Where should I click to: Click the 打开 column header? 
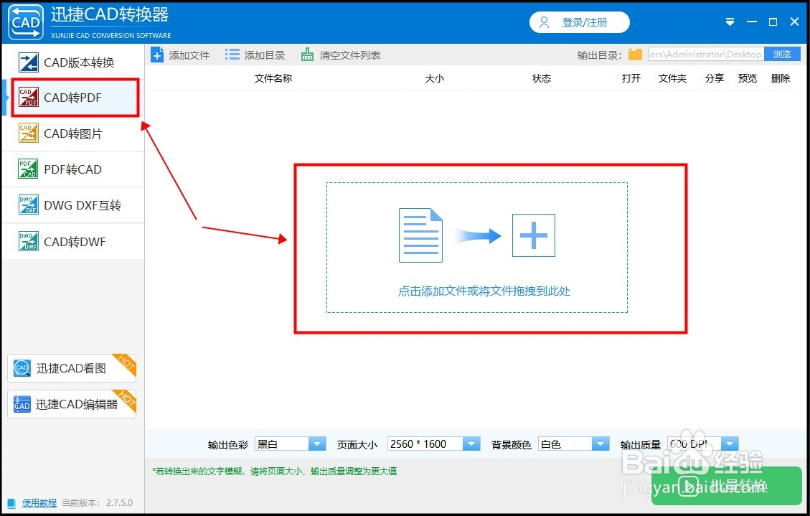pos(631,78)
